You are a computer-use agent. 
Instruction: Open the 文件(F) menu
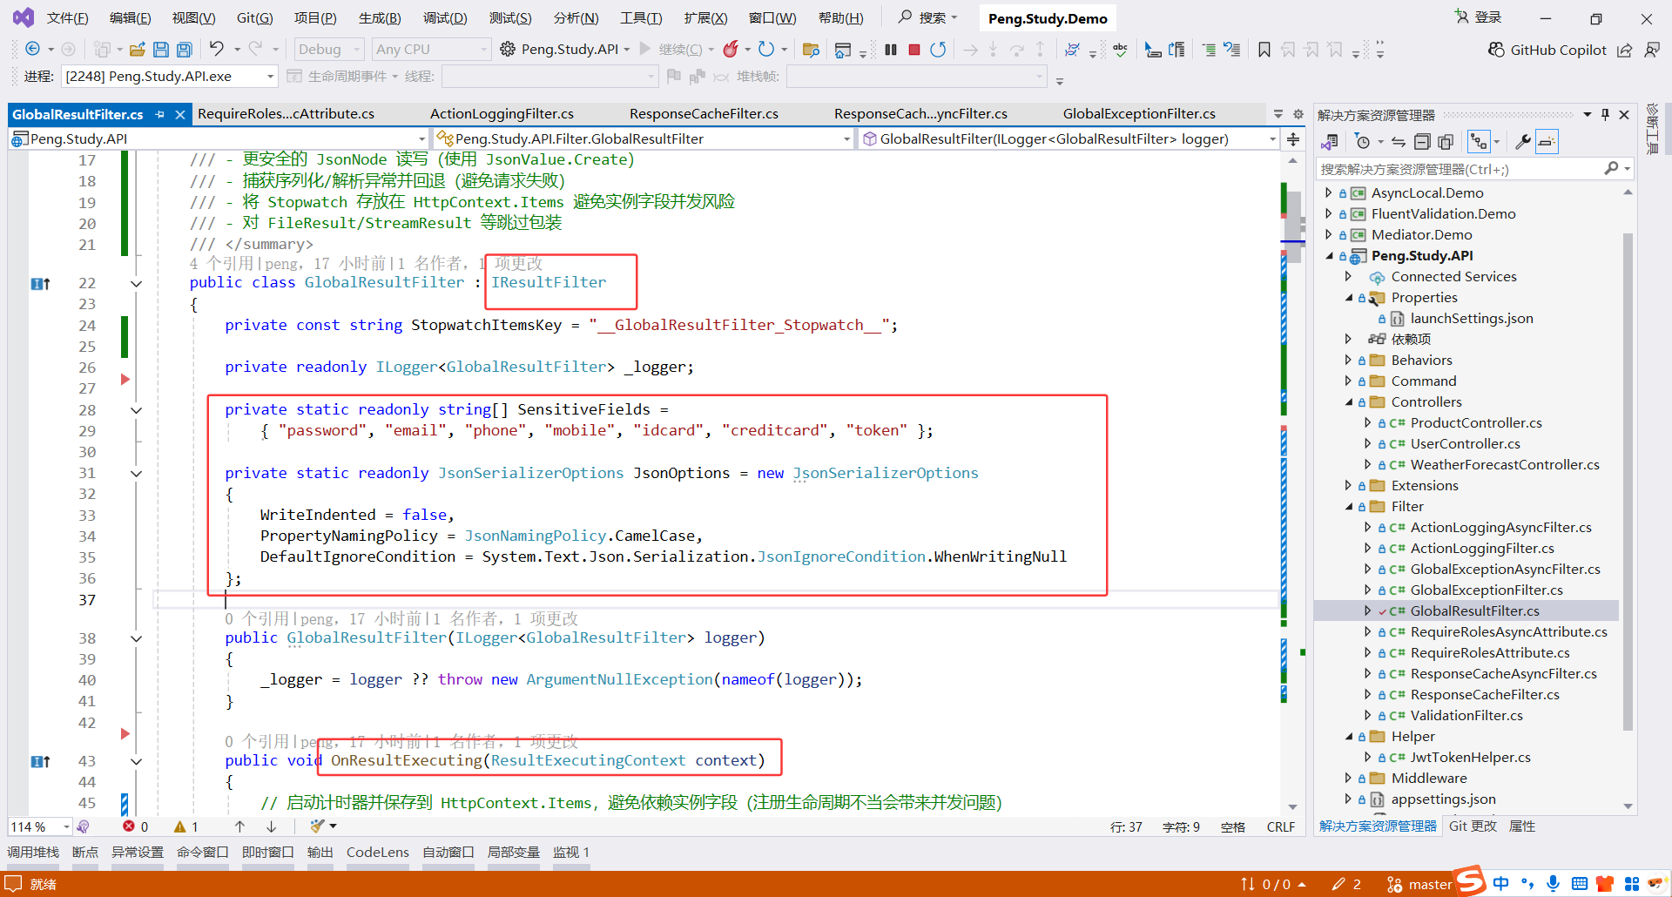[67, 18]
